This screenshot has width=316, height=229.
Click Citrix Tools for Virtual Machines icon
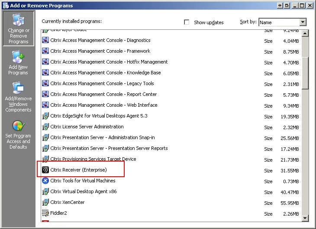[45, 181]
